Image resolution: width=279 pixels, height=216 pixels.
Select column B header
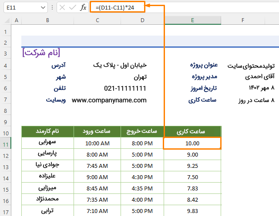pyautogui.click(x=47, y=20)
